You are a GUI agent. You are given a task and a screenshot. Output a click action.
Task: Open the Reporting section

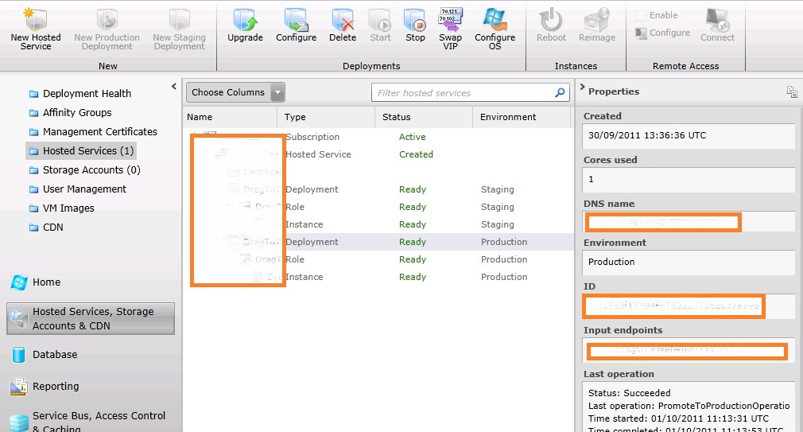56,387
